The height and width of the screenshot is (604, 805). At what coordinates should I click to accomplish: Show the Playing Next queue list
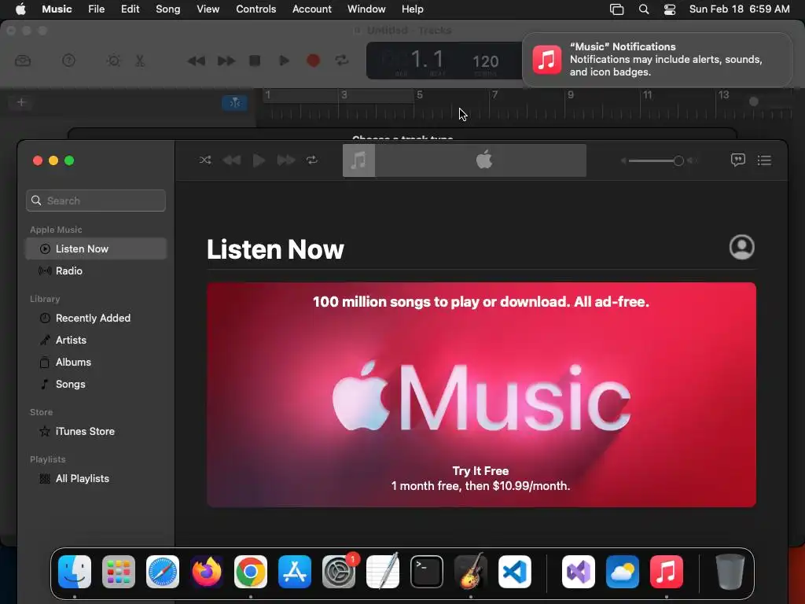(x=764, y=160)
